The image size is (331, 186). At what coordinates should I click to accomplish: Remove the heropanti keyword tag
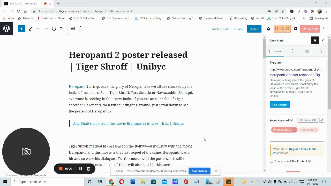(315, 130)
